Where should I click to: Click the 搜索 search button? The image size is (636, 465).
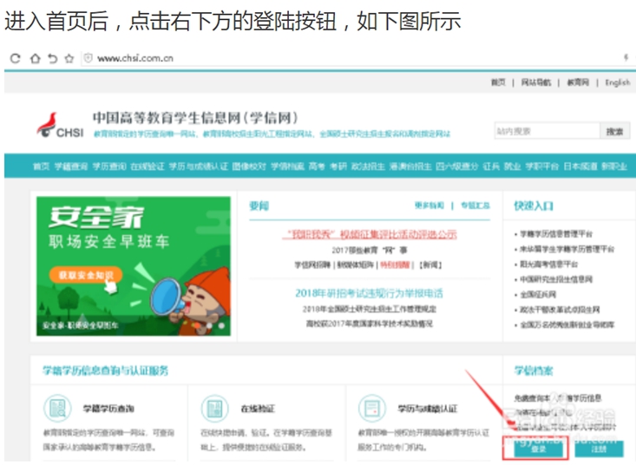coord(614,131)
